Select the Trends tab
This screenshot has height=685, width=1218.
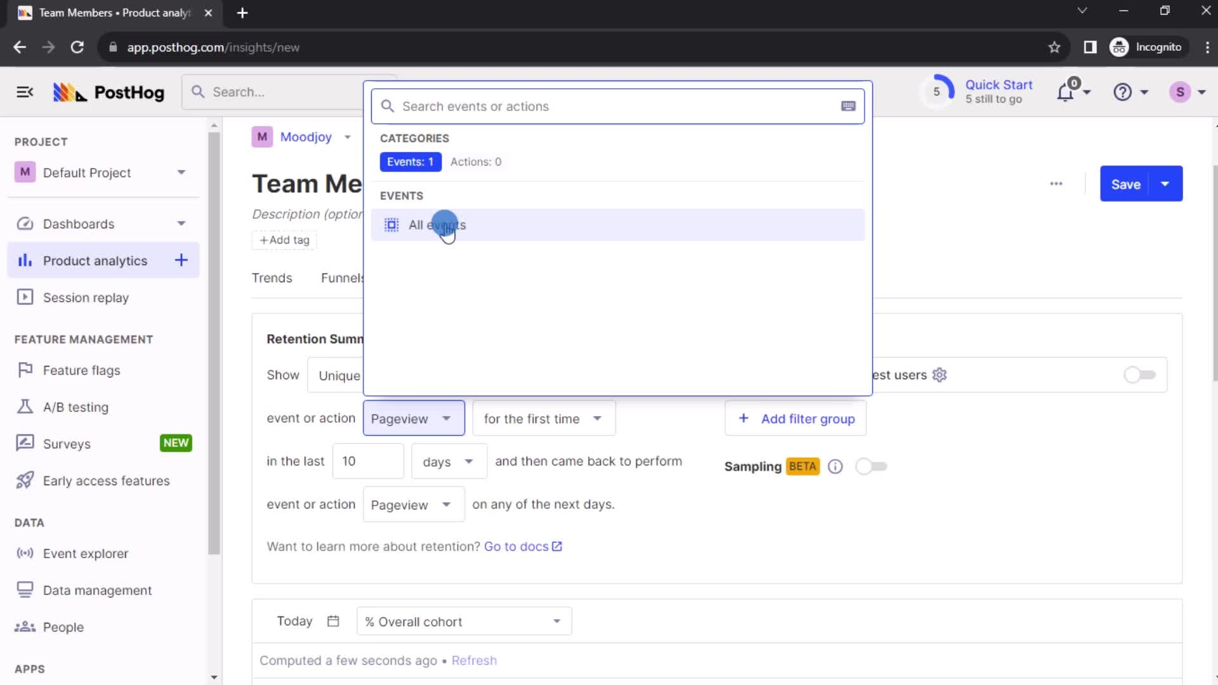(x=272, y=277)
